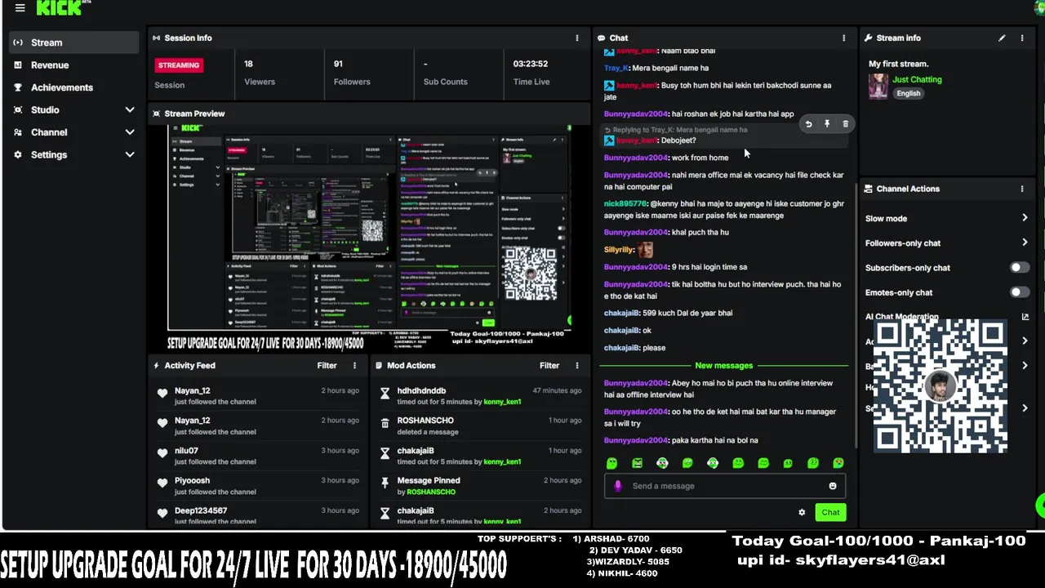Expand the Settings sidebar section

point(130,154)
